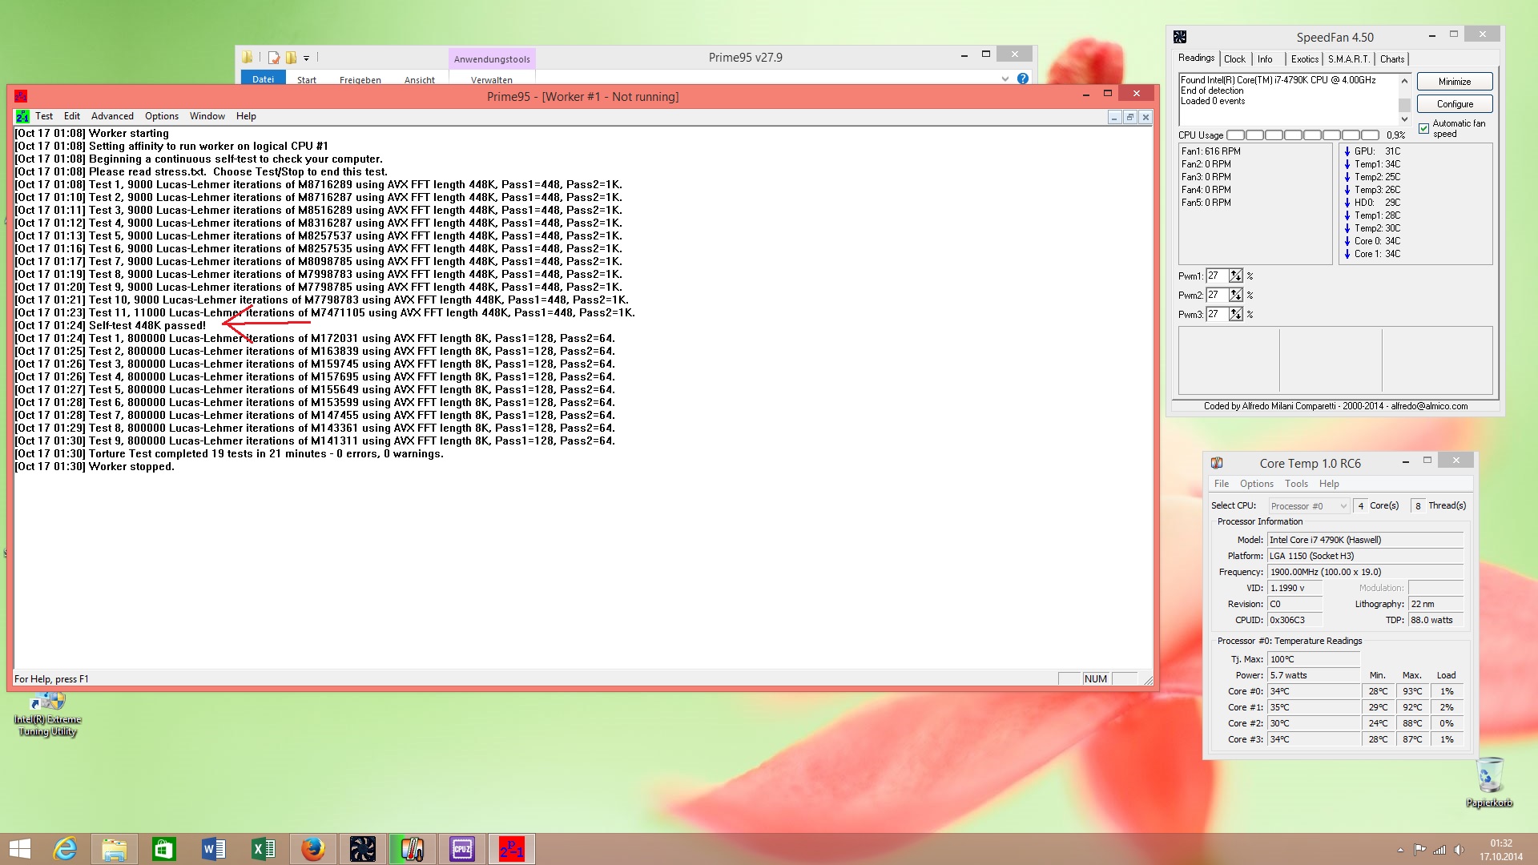Viewport: 1538px width, 865px height.
Task: Click the Pwm2 value field
Action: [x=1217, y=295]
